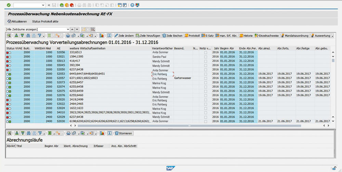The height and width of the screenshot is (172, 342).
Task: Click the green Enter checkmark icon
Action: (x=9, y=5)
